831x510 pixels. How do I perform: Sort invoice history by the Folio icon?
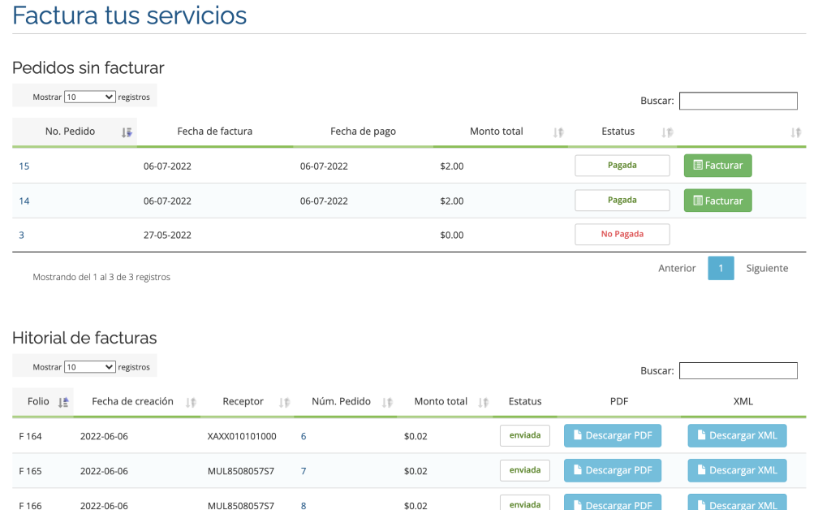[x=63, y=402]
